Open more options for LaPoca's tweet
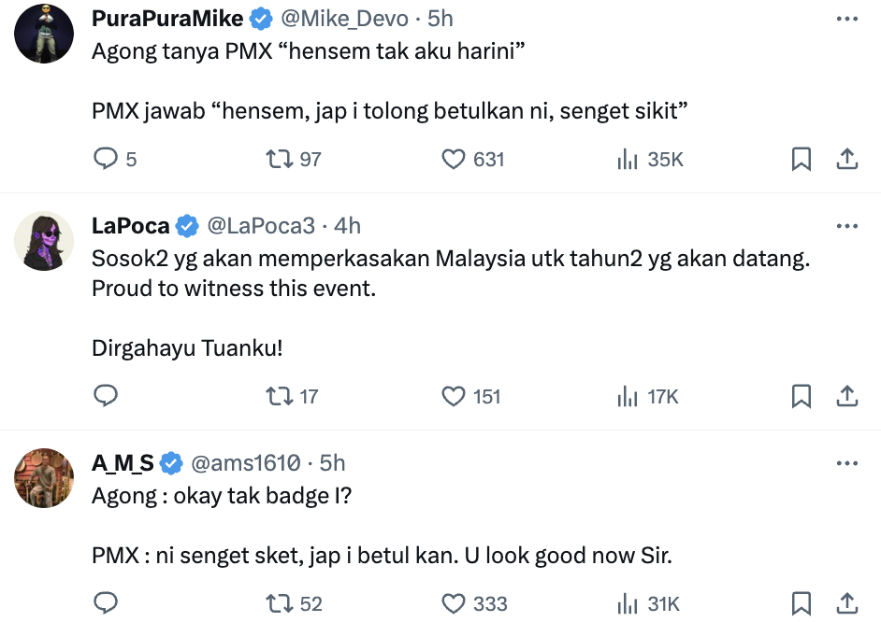Image resolution: width=881 pixels, height=622 pixels. pyautogui.click(x=847, y=224)
